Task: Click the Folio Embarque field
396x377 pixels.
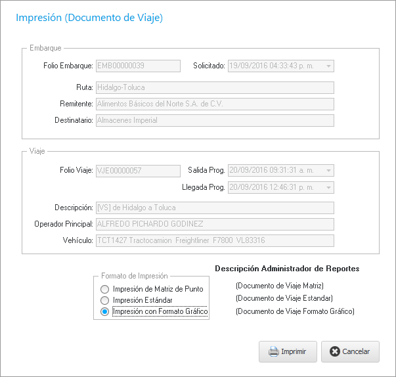Action: coord(138,66)
